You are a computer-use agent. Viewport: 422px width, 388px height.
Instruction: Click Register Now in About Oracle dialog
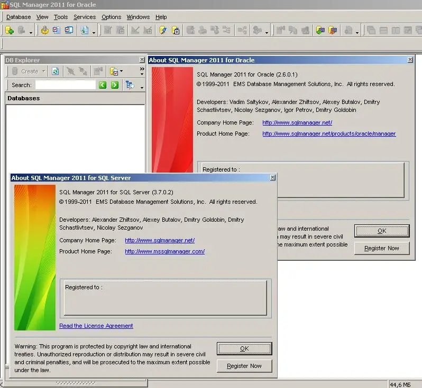pos(382,248)
